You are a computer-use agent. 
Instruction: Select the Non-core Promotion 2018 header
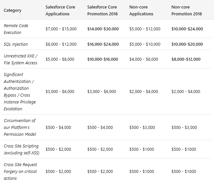coord(187,10)
